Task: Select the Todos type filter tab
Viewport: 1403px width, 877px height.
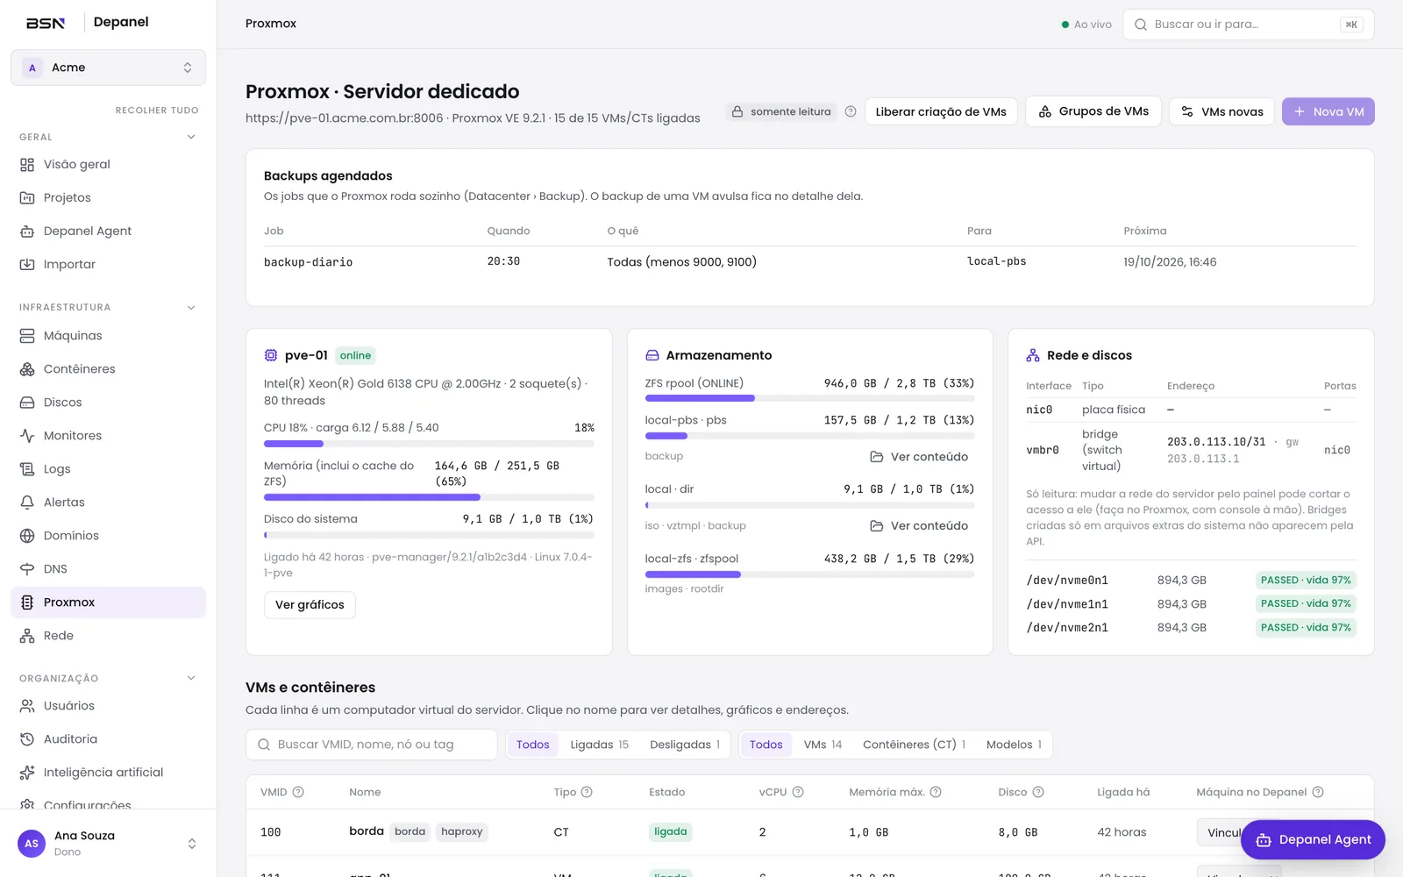Action: (x=766, y=745)
